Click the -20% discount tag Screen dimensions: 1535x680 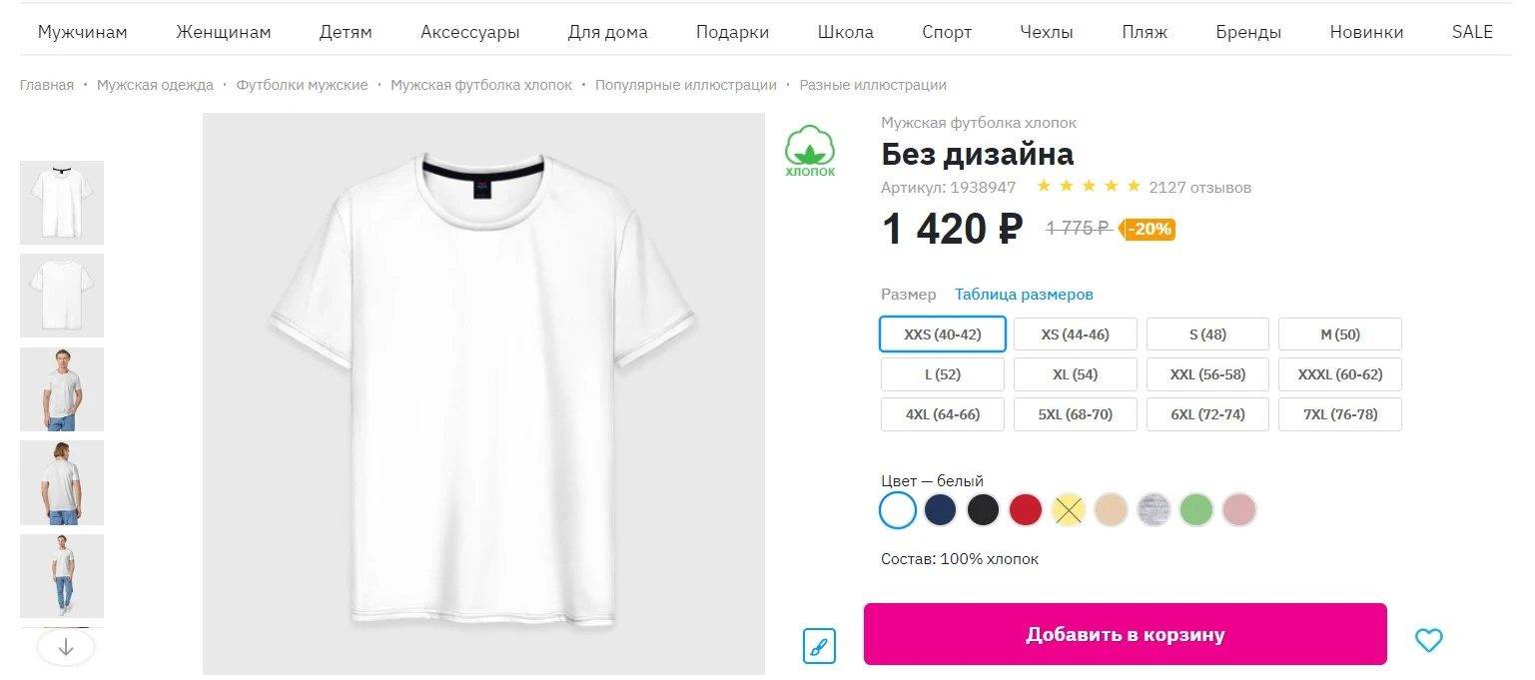(1147, 229)
